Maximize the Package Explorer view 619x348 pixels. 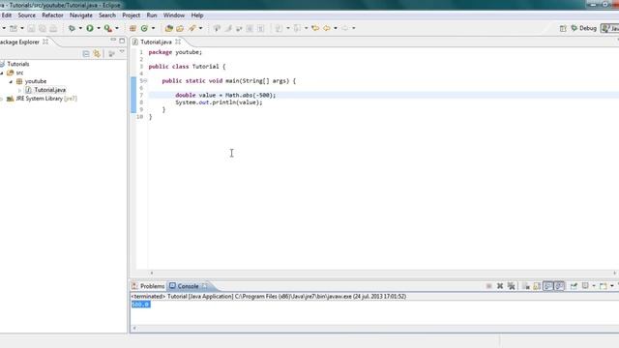122,41
